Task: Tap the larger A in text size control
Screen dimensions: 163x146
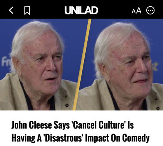Action: [x=139, y=10]
